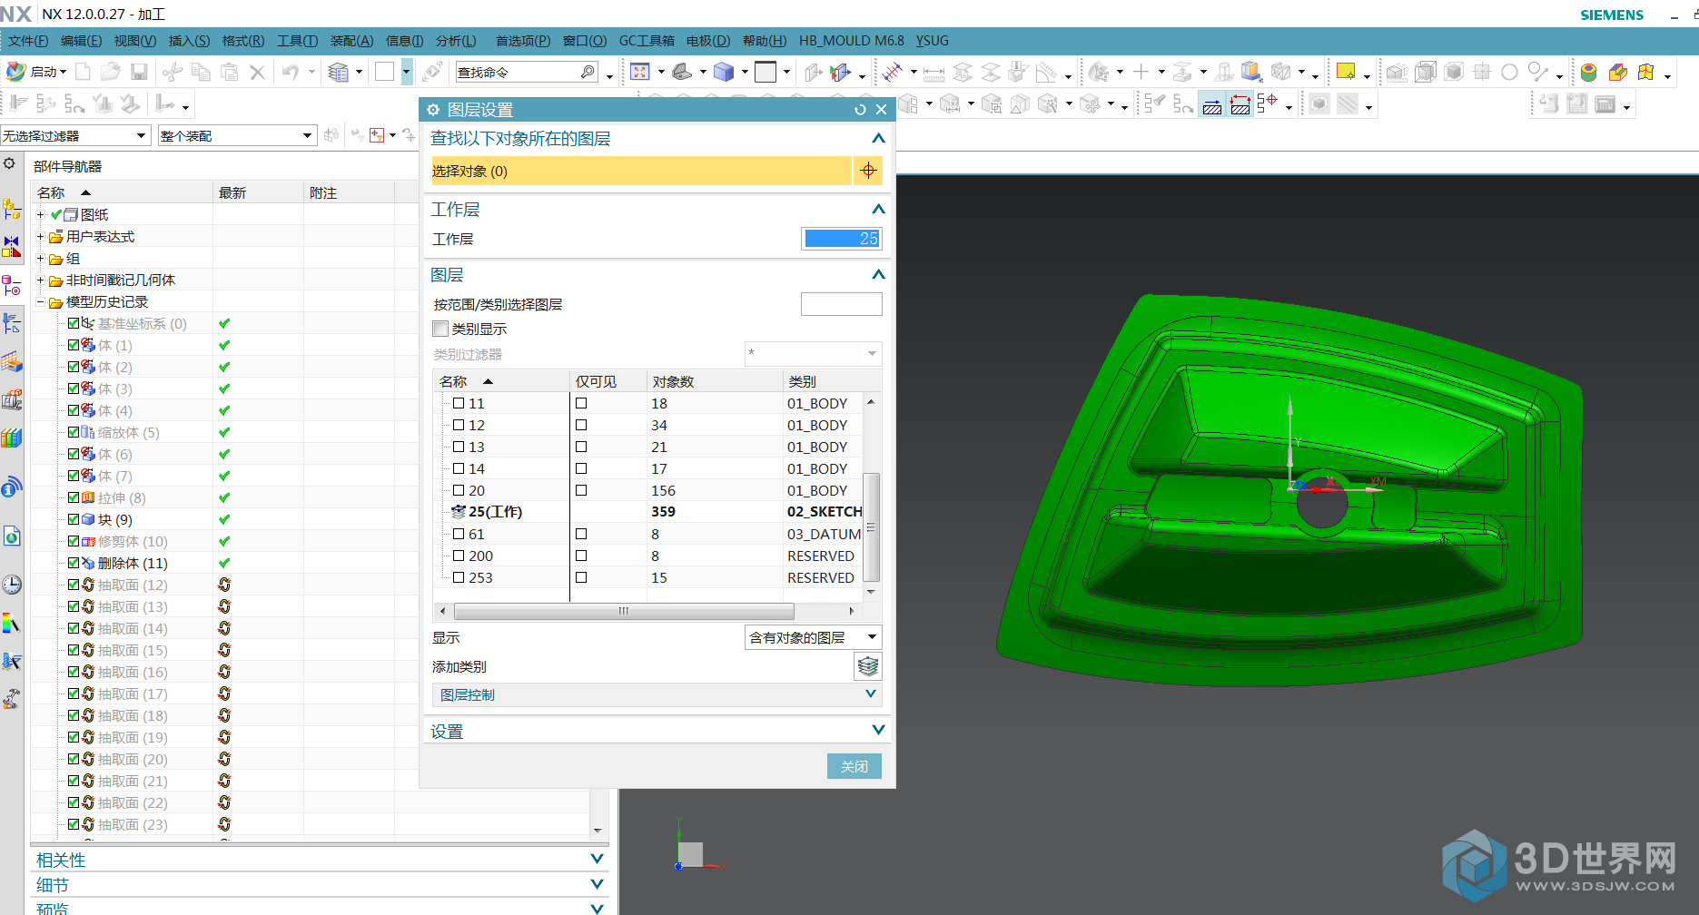Click the 启动 start button

point(36,72)
